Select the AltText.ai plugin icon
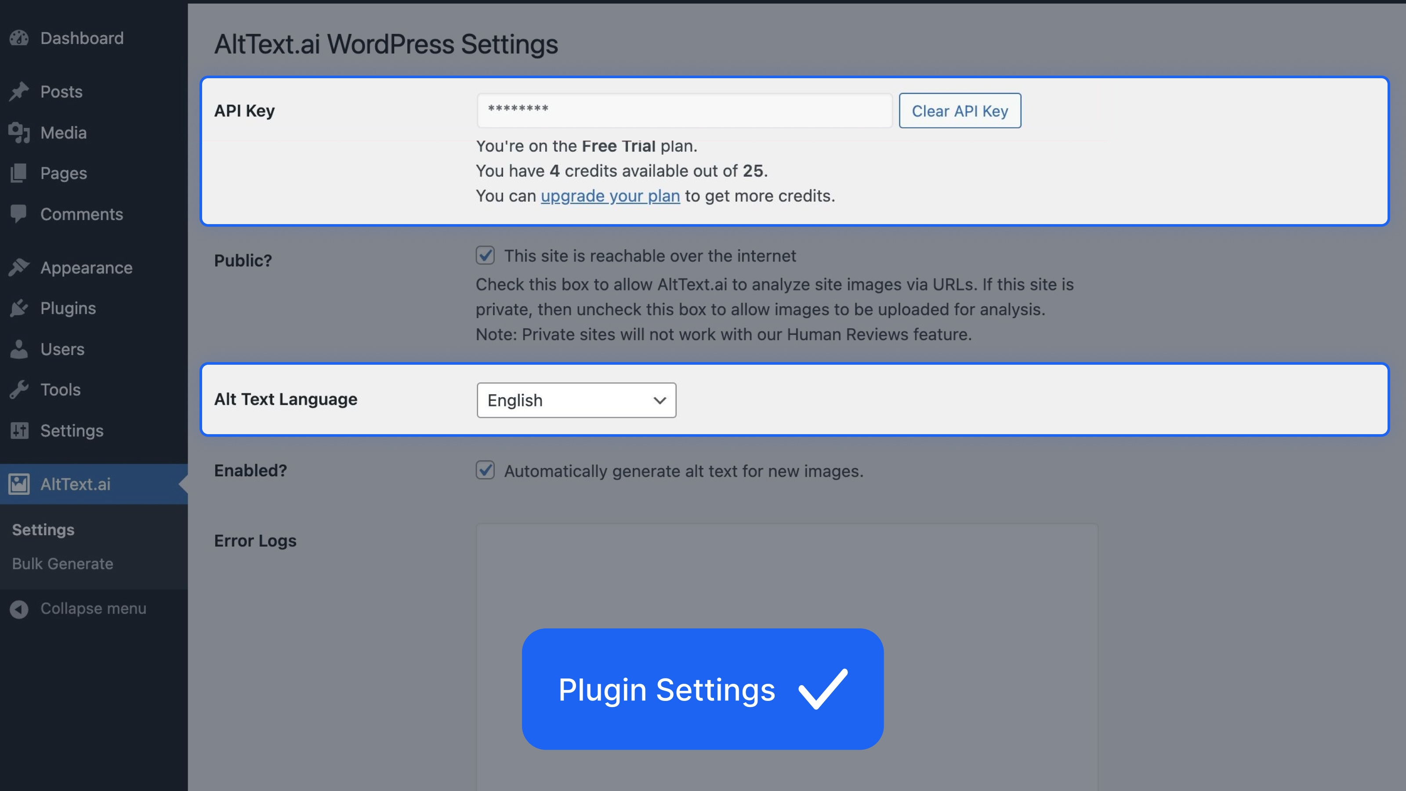Image resolution: width=1406 pixels, height=791 pixels. pyautogui.click(x=20, y=484)
